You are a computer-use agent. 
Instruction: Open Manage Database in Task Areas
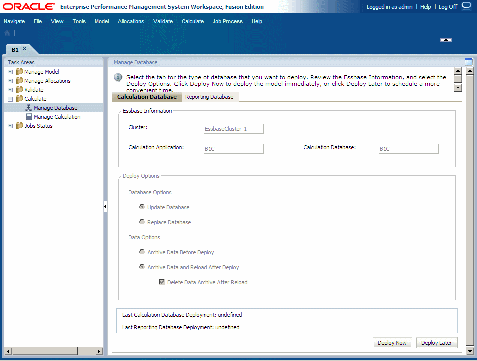click(x=55, y=108)
